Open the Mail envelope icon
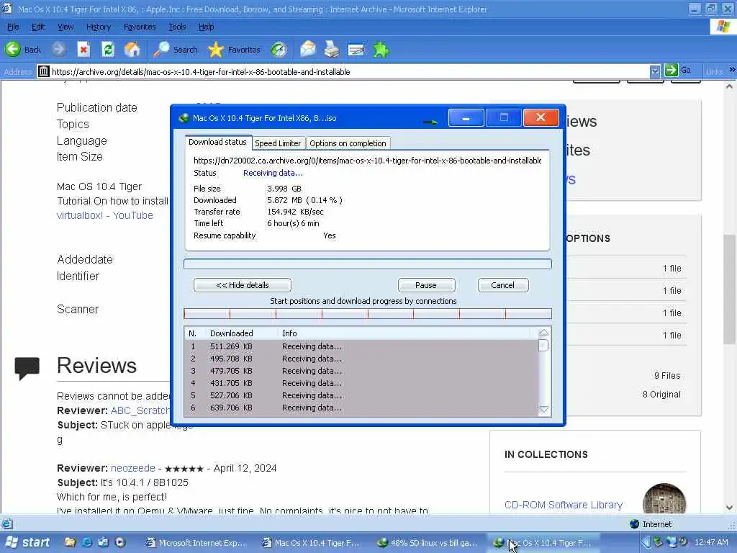The image size is (737, 553). click(308, 49)
